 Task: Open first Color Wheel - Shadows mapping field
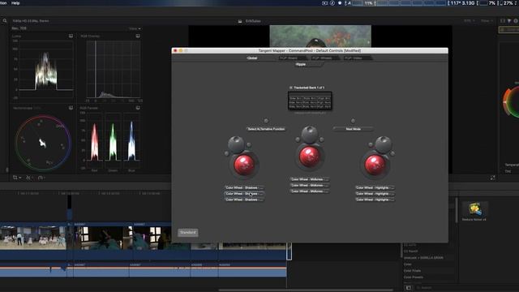[244, 187]
